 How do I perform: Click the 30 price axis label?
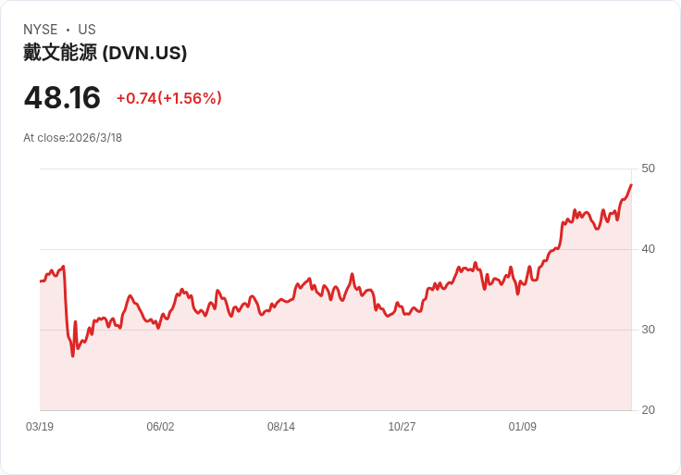(x=648, y=330)
